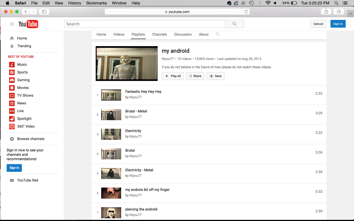The width and height of the screenshot is (354, 221).
Task: Open the YouTube hamburger guide menu
Action: 12,24
